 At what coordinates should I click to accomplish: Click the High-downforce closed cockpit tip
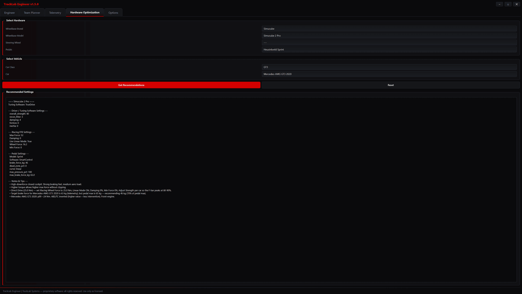tap(46, 184)
